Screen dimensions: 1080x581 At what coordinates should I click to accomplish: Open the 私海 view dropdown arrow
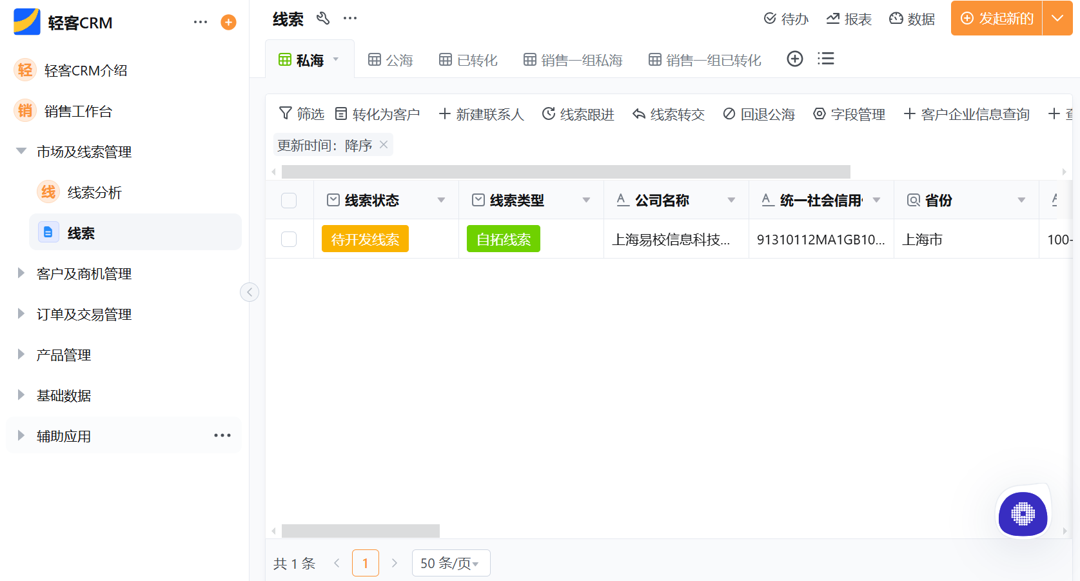tap(335, 59)
